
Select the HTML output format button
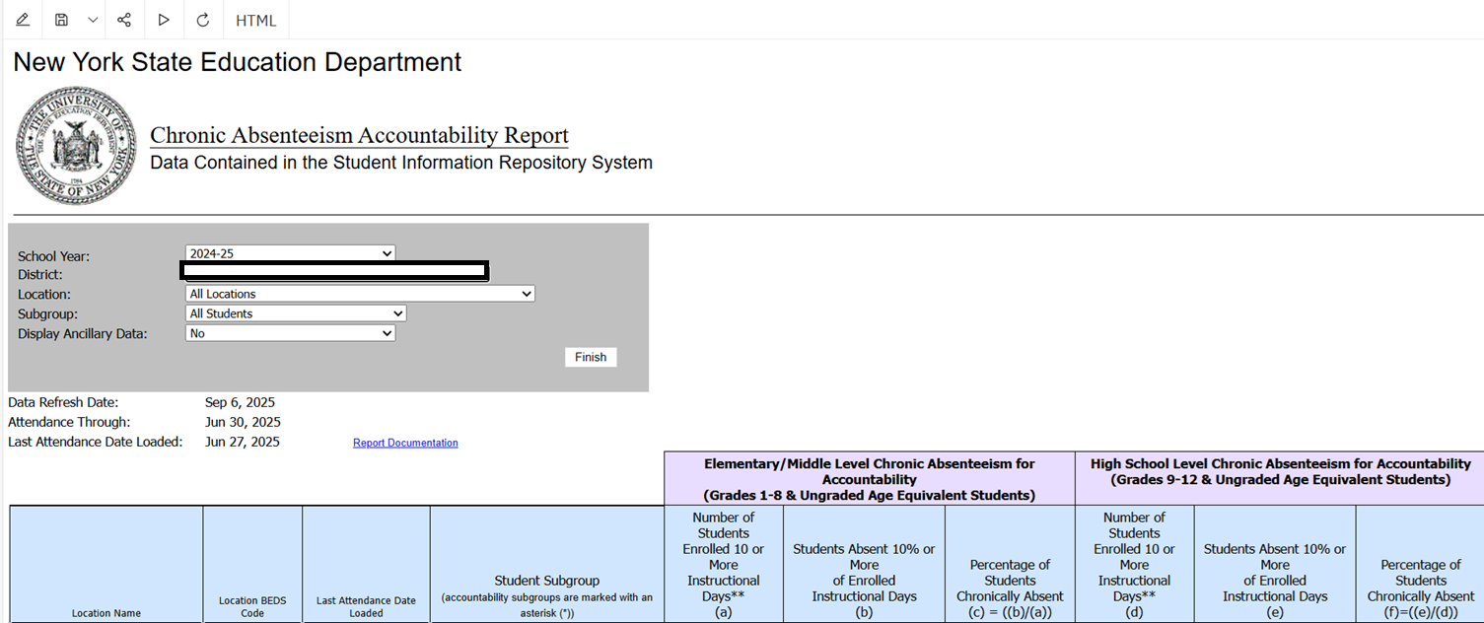(x=256, y=20)
